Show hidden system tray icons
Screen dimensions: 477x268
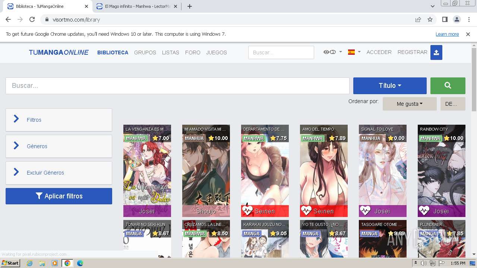416,263
